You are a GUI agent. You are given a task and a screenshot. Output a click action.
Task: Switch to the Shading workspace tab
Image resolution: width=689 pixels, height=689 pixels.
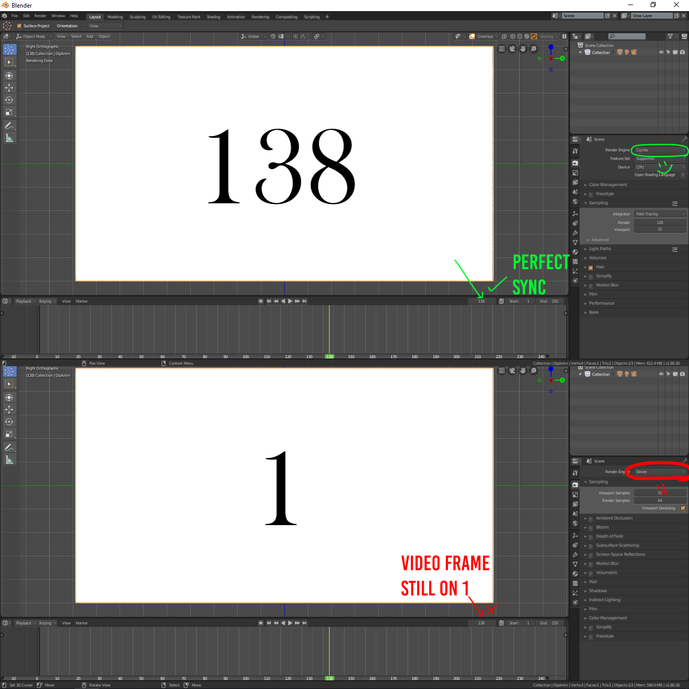click(x=213, y=17)
